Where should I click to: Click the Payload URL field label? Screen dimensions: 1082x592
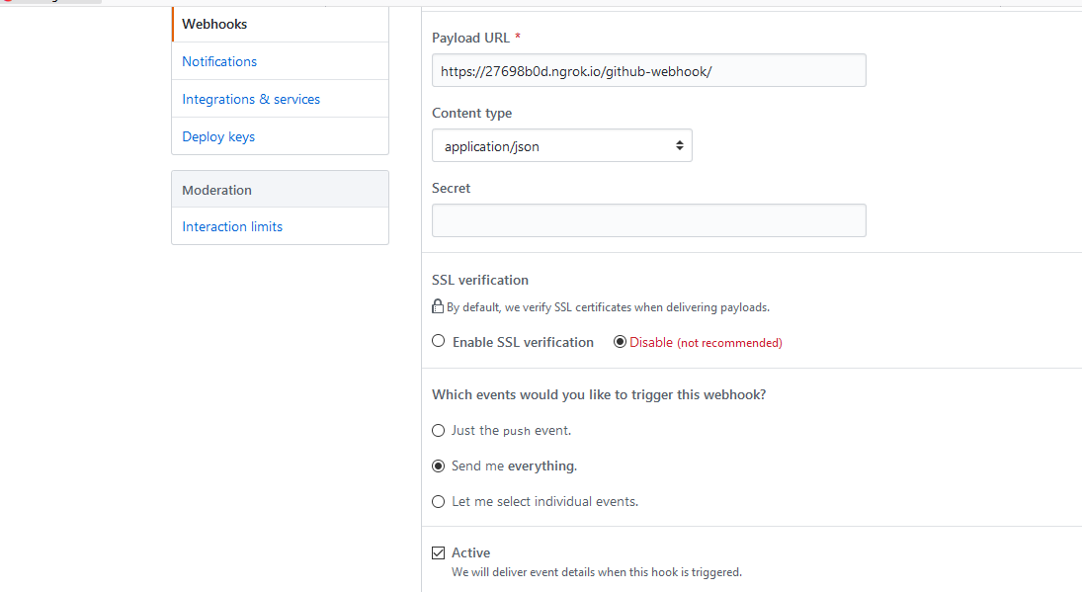(469, 38)
